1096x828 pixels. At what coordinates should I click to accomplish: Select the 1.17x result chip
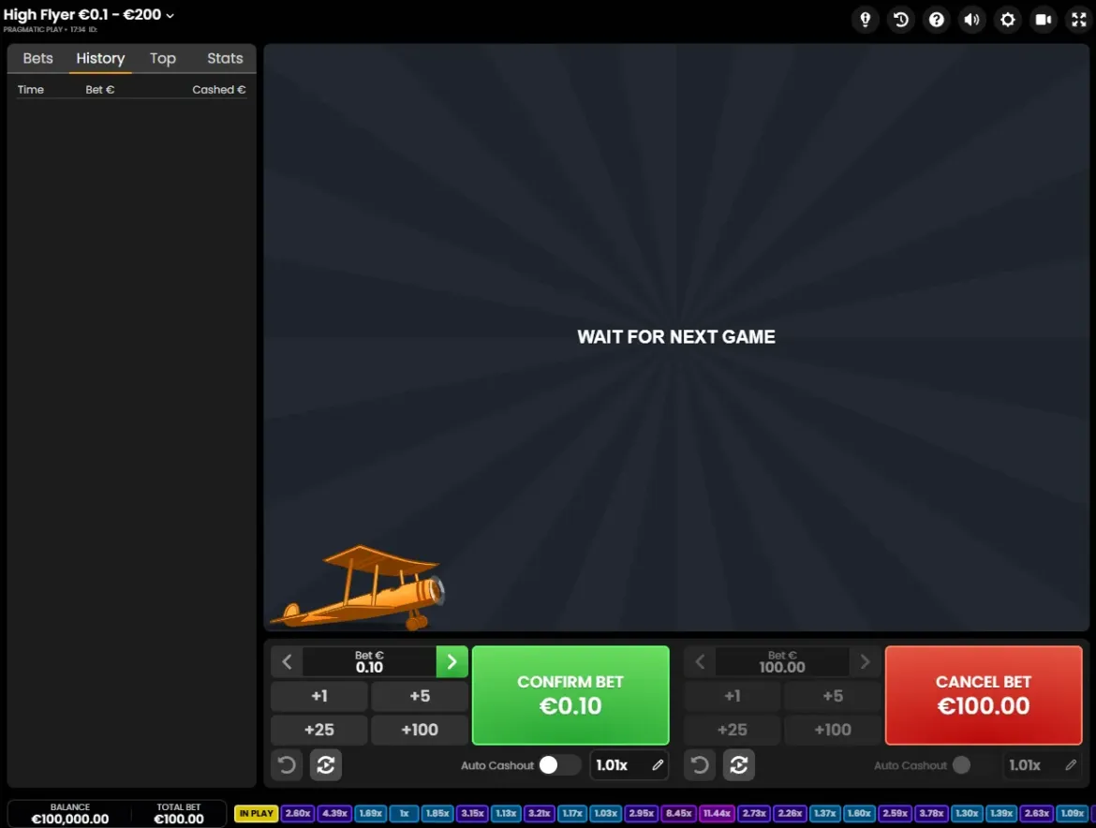point(572,813)
